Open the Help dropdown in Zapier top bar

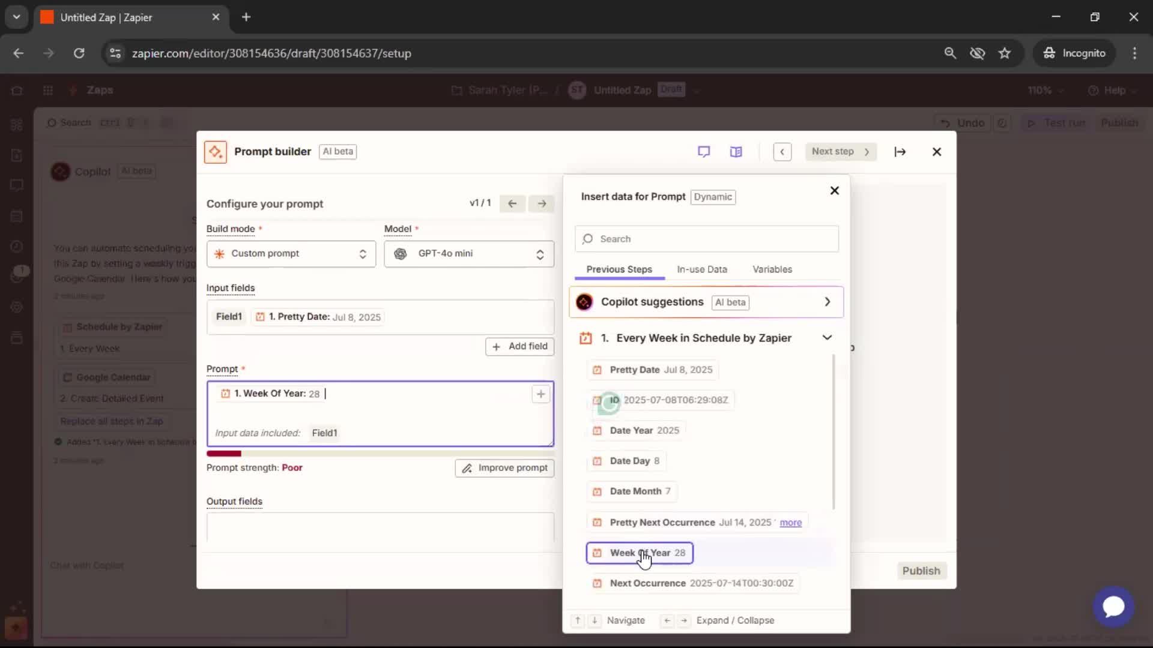coord(1113,91)
